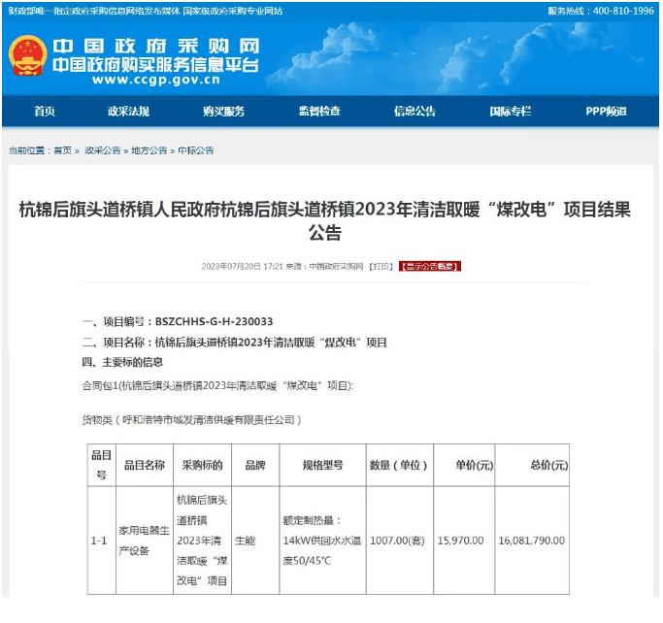Click the date 2023年07月20日 17:21 text
663x623 pixels.
click(243, 266)
